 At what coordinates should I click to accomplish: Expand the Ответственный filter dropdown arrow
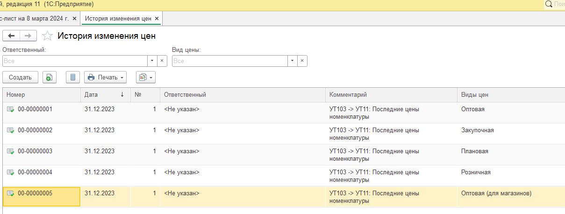(152, 61)
